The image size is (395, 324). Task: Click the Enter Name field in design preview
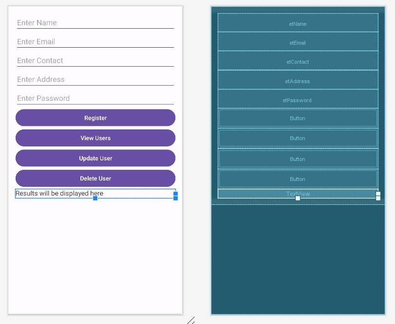[x=95, y=23]
